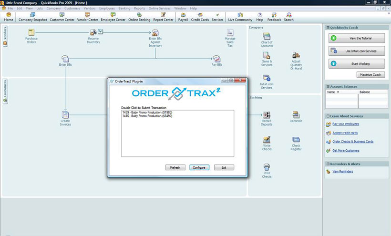Click the Balance column header
Viewport: 391px width, 236px height.
point(373,92)
